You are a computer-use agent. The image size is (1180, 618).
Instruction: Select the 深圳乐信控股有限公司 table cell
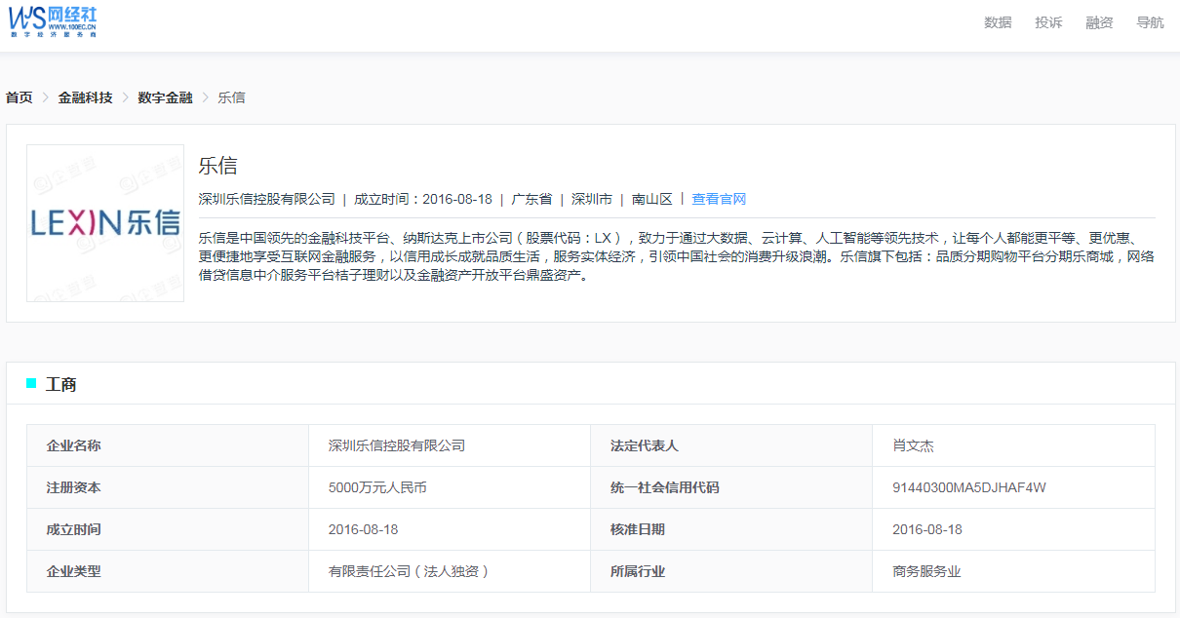450,445
